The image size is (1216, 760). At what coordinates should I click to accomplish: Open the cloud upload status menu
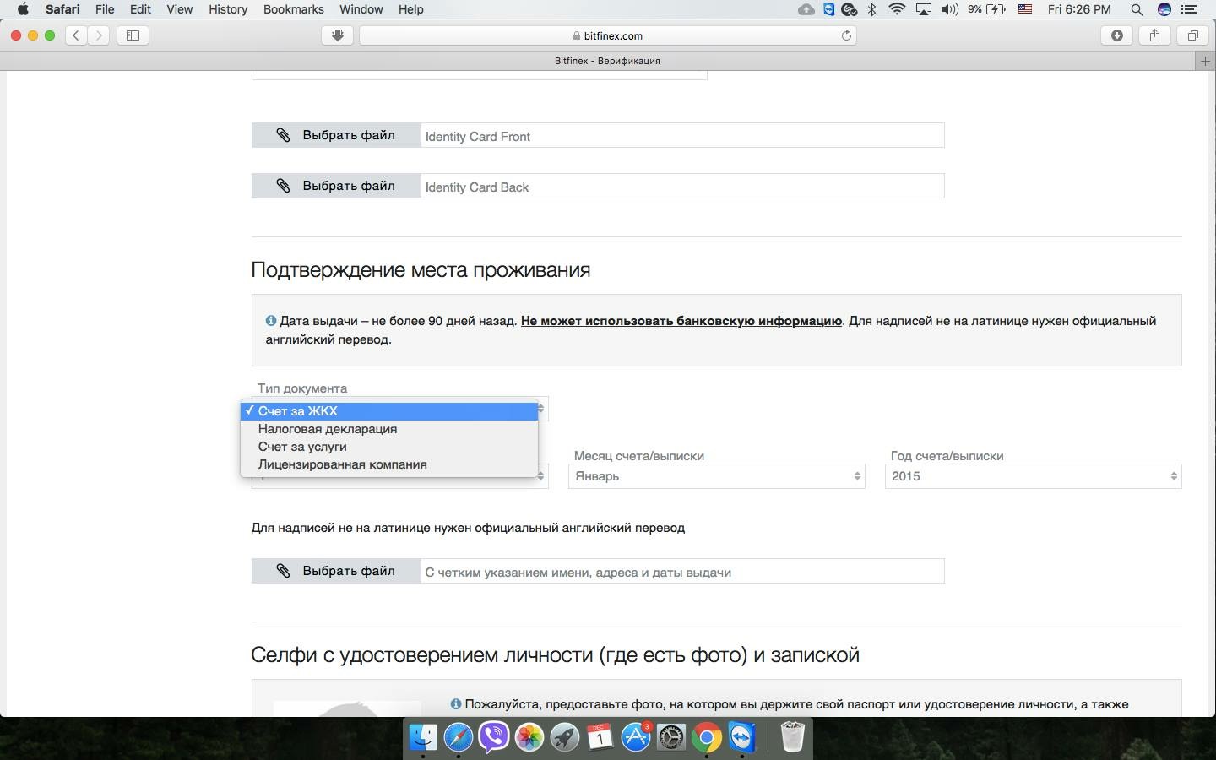(x=806, y=9)
